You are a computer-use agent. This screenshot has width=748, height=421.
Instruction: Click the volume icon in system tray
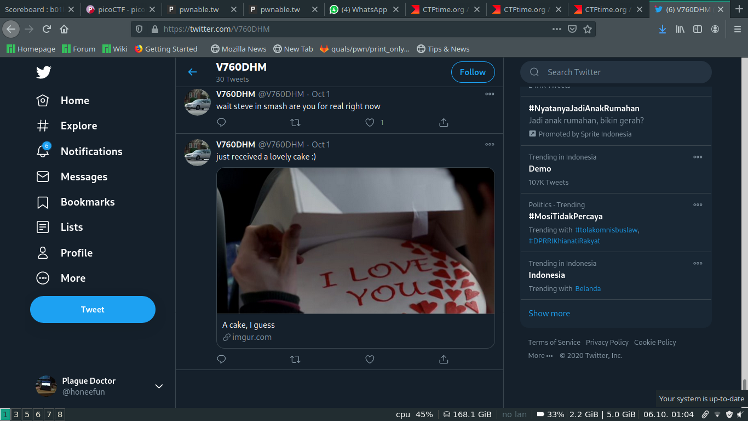tap(740, 414)
